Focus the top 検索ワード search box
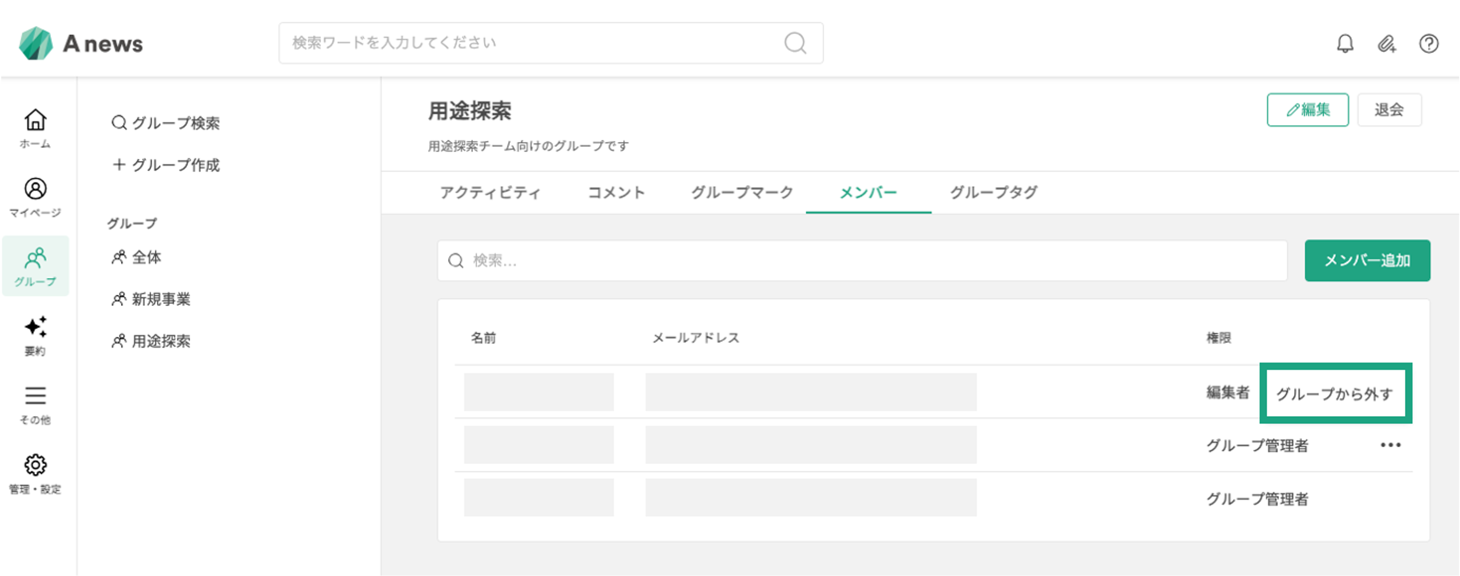 (x=551, y=43)
